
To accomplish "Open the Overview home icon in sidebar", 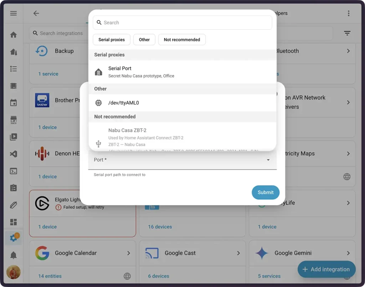I will [13, 35].
